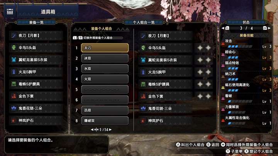
Task: Click 登记个人组合 button prompt
Action: coord(259,151)
